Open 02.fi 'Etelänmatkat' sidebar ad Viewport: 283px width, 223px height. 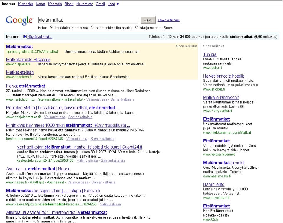pyautogui.click(x=216, y=206)
